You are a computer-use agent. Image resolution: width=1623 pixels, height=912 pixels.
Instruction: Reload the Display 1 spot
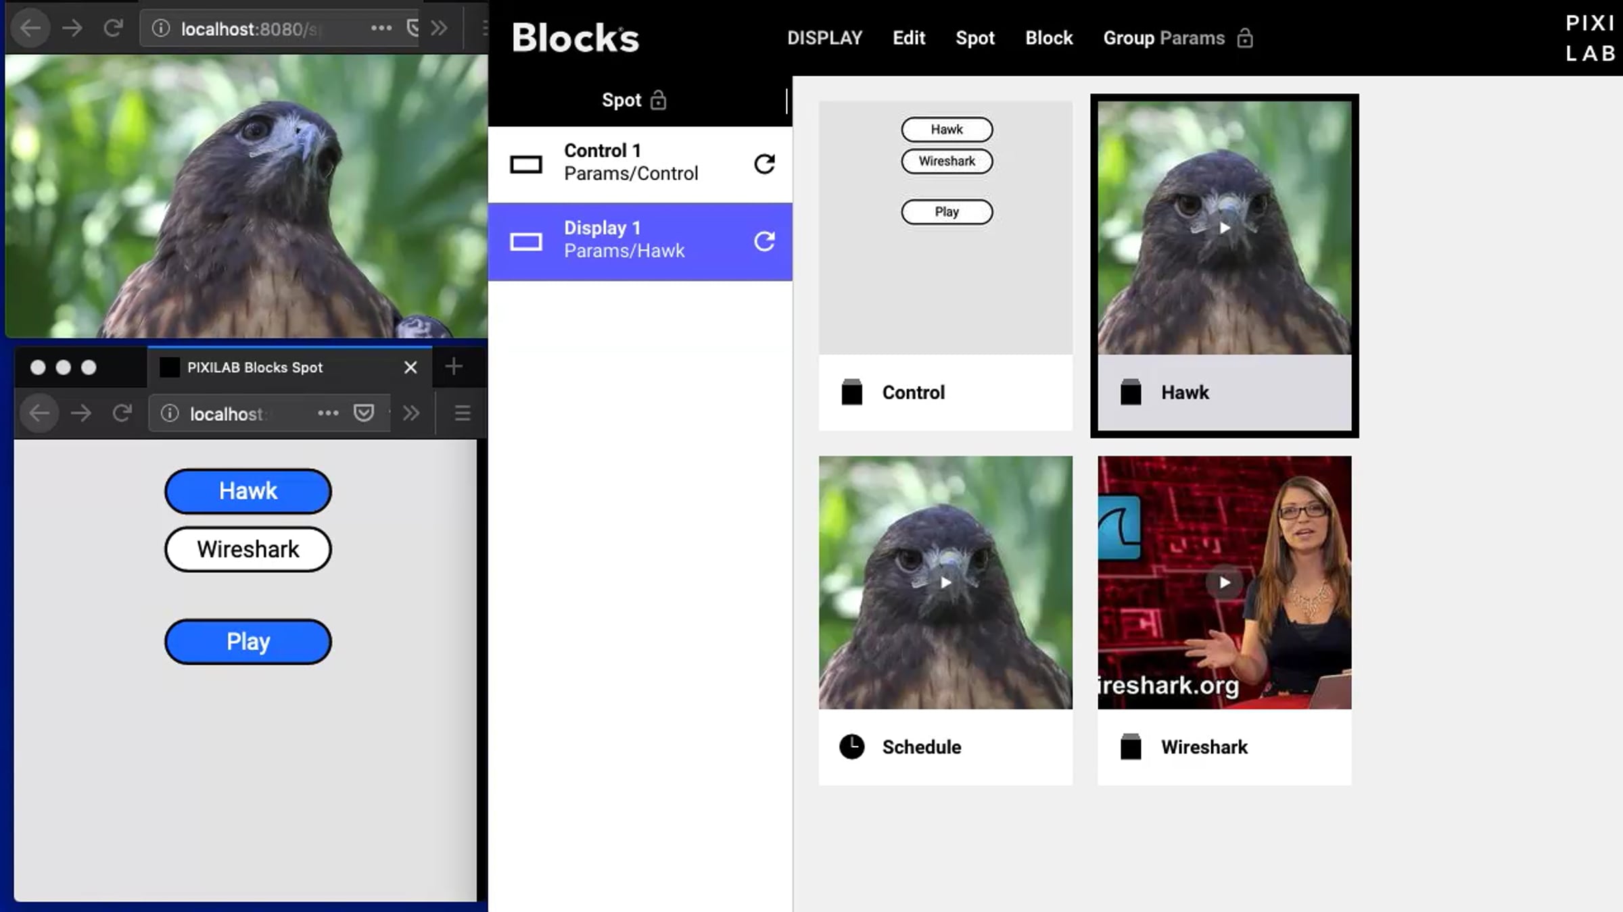764,242
